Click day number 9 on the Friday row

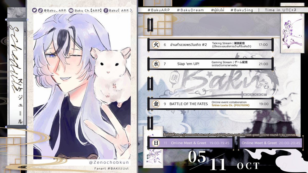point(165,104)
